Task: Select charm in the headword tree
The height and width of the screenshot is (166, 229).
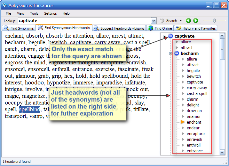Action: tap(193, 99)
